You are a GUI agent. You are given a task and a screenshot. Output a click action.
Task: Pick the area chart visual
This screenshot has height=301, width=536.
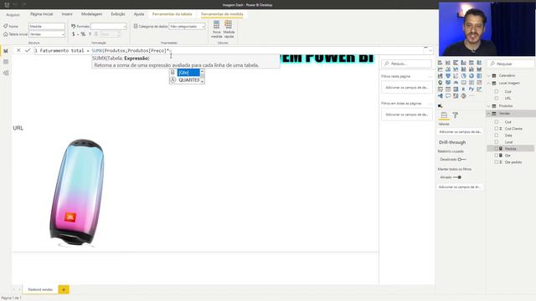point(448,69)
